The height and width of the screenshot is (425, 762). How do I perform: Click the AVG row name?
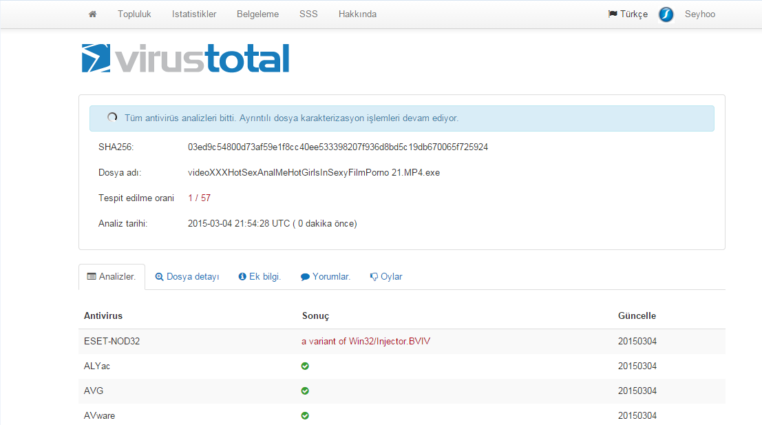[x=94, y=391]
